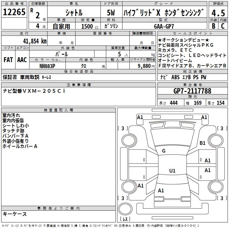Select lot number 12265

coord(14,12)
